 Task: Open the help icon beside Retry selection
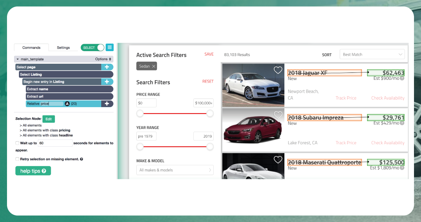point(82,159)
